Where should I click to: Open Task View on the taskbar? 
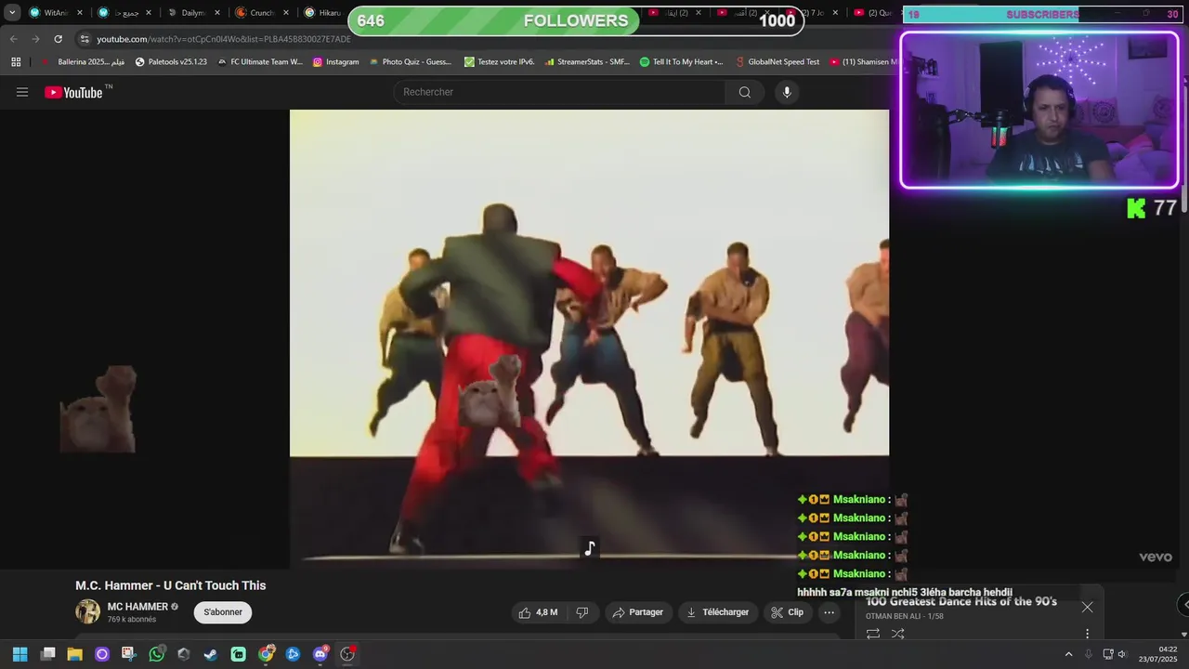(47, 654)
